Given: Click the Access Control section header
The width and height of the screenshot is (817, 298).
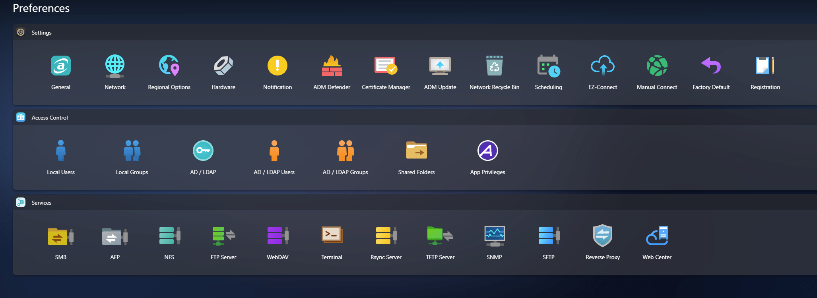Looking at the screenshot, I should 415,118.
